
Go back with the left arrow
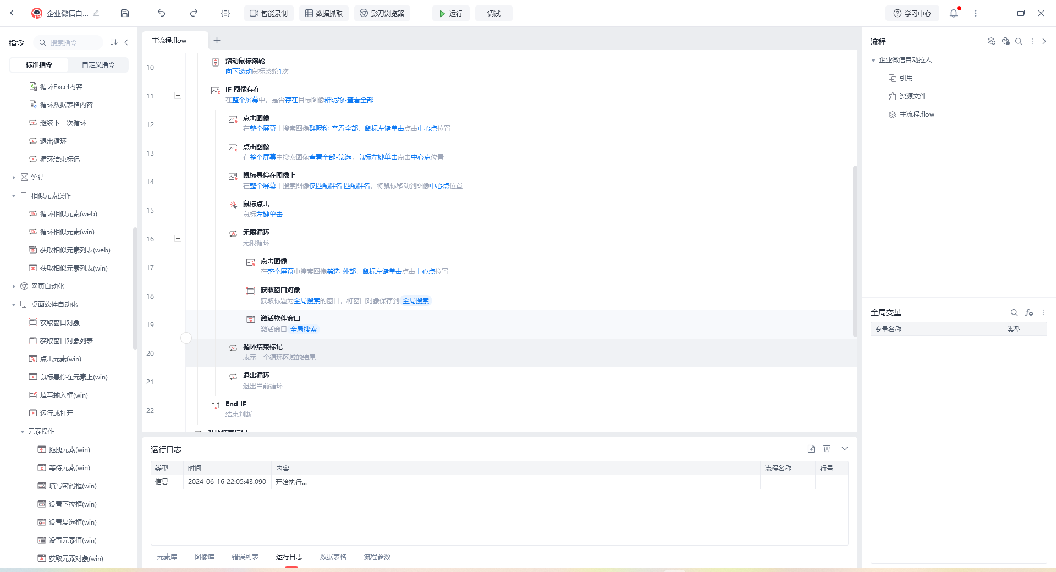(12, 13)
